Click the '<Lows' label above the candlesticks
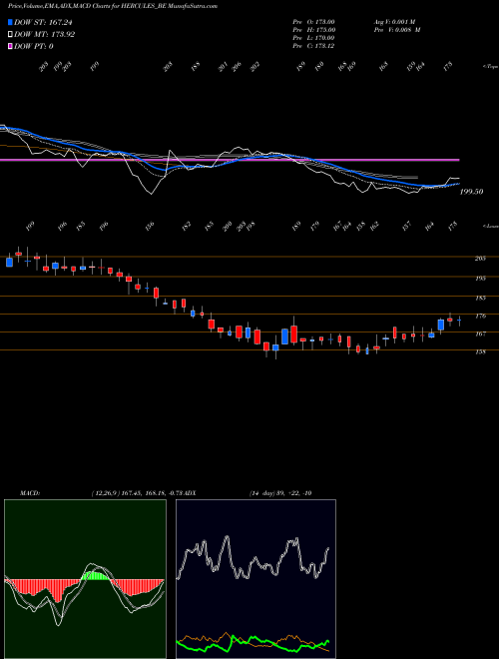The height and width of the screenshot is (659, 499). click(x=490, y=226)
